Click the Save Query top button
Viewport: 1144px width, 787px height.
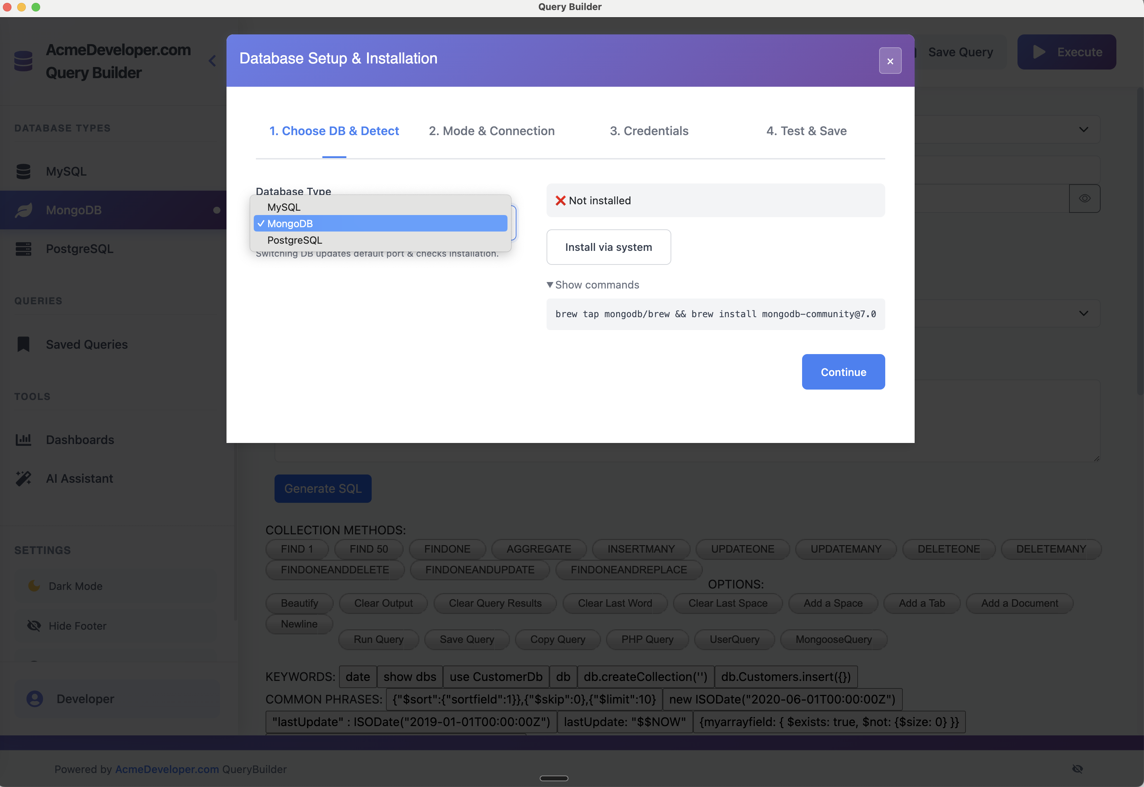tap(961, 52)
